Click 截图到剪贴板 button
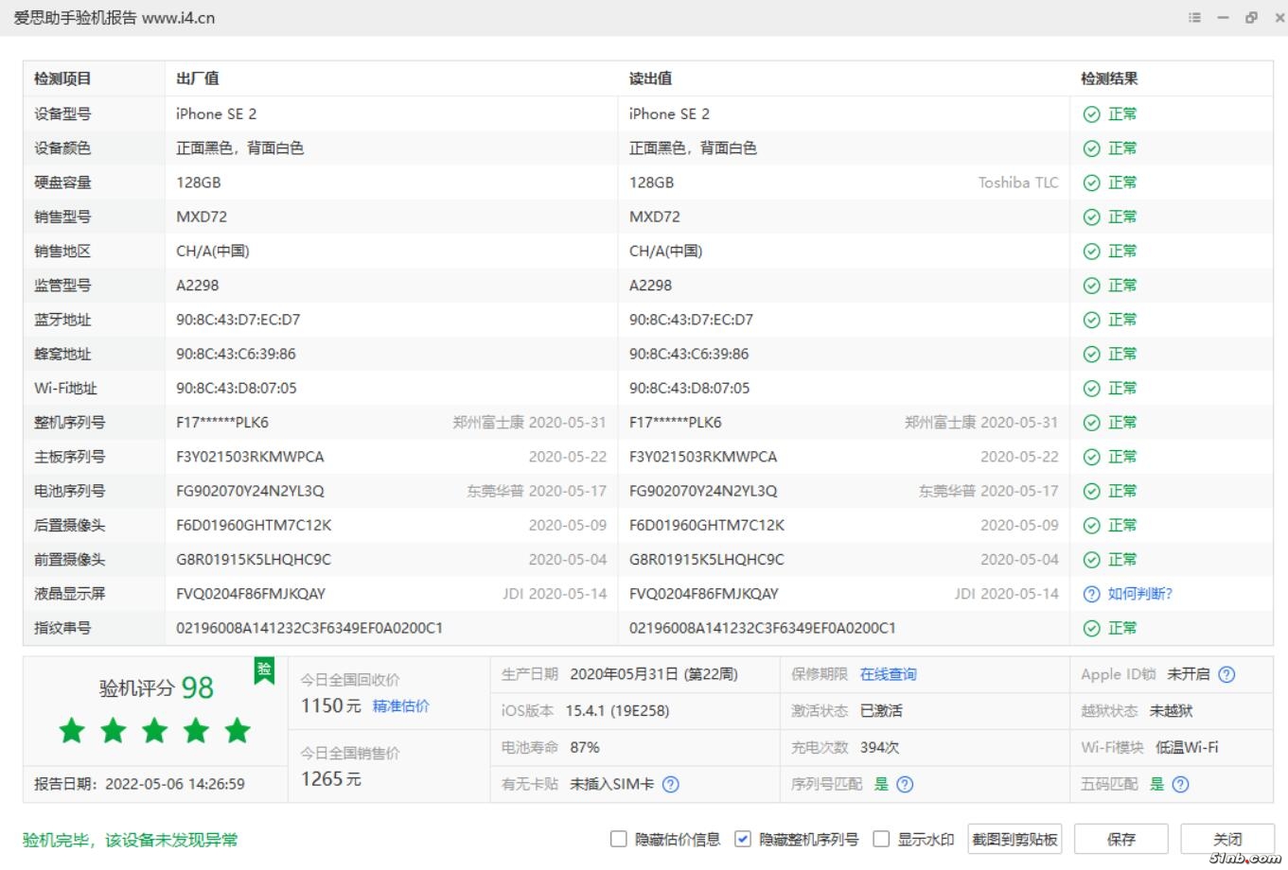 coord(1015,839)
